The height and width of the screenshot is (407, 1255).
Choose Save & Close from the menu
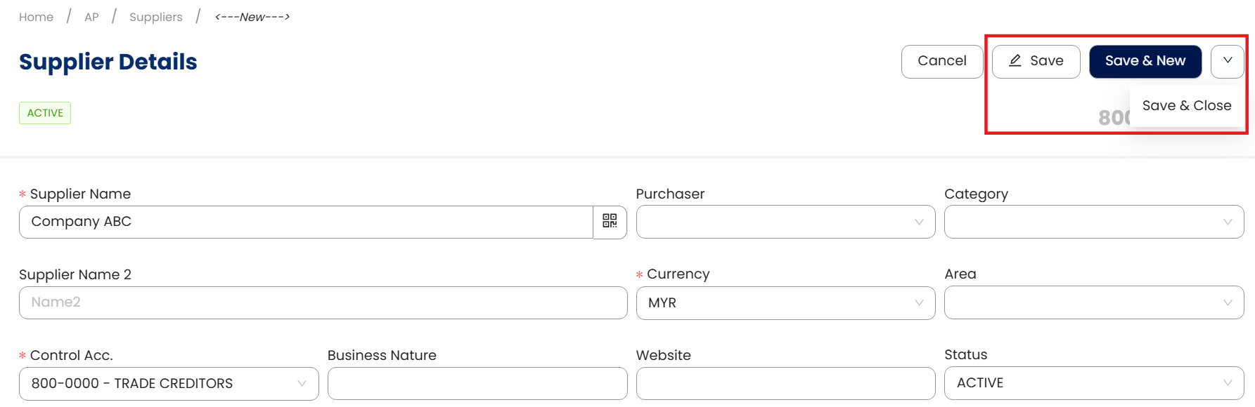point(1187,106)
